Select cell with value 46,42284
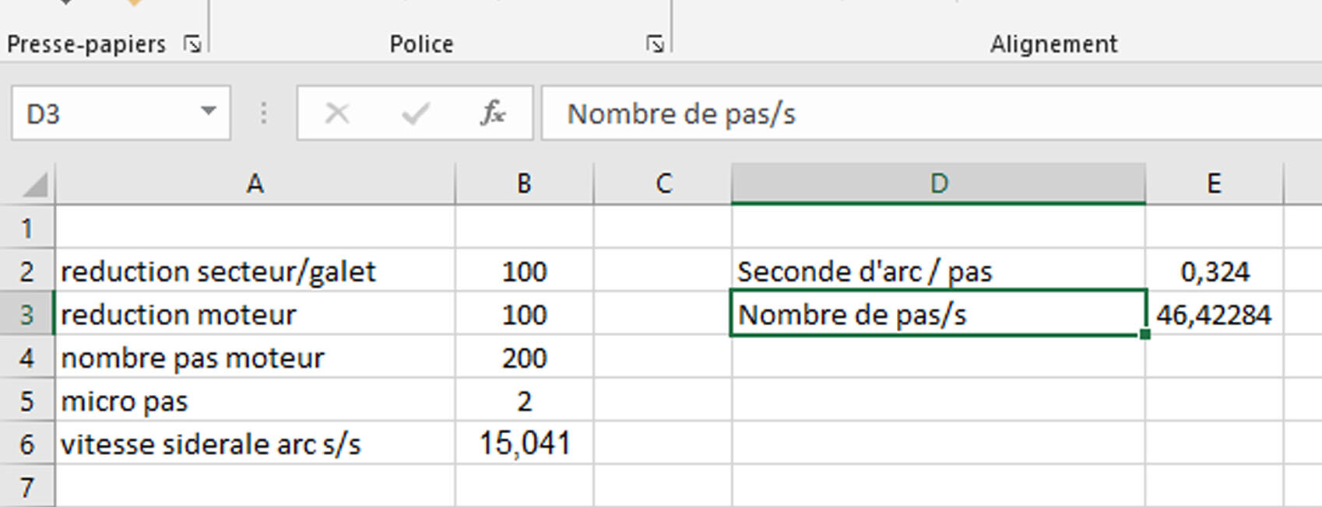The image size is (1322, 507). (1213, 315)
